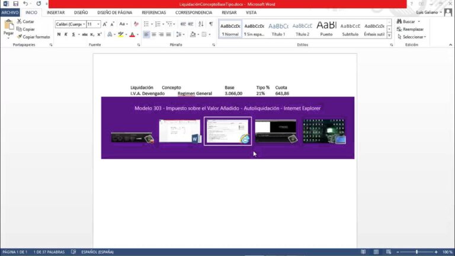This screenshot has width=455, height=256.
Task: Decrease font size with the shrink font icon
Action: [x=113, y=24]
